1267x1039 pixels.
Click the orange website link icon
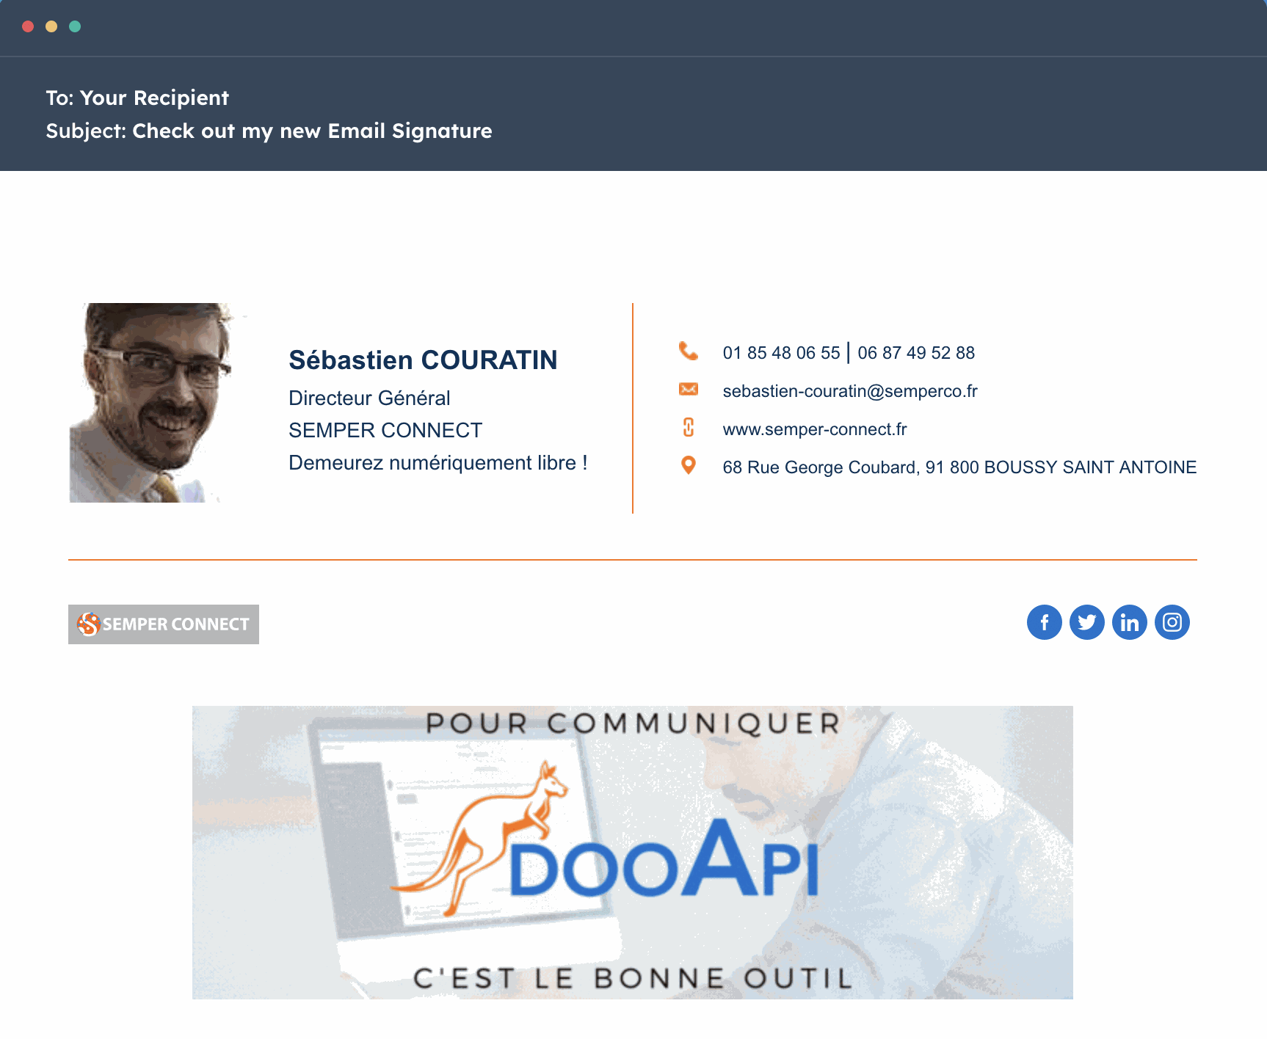688,428
